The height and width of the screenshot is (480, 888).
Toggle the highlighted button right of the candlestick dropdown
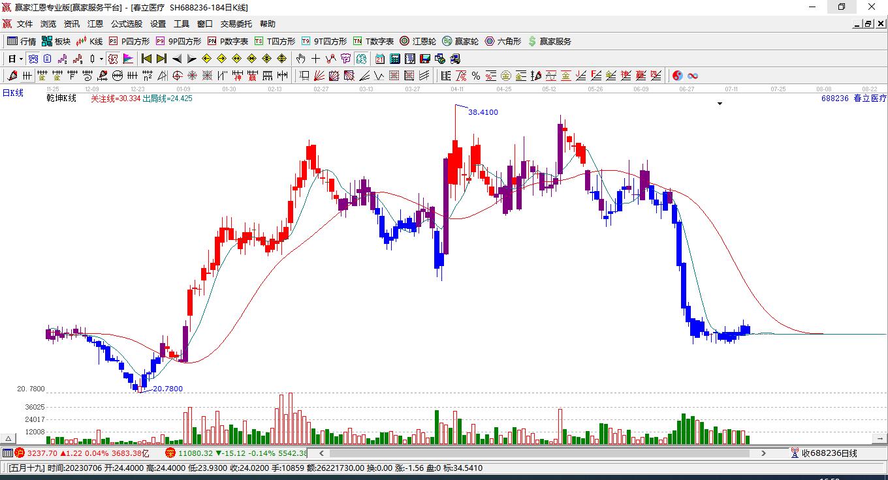pyautogui.click(x=113, y=59)
